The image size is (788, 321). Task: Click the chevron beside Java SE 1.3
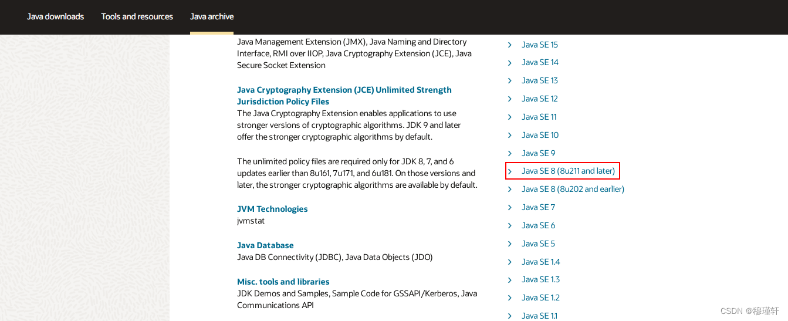click(x=509, y=279)
